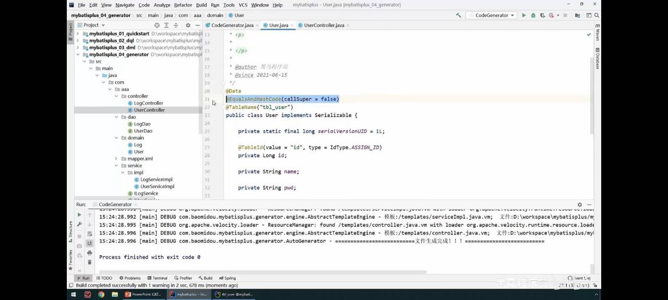Expand mybatisplus_01_quickstart module
The height and width of the screenshot is (300, 668).
click(x=78, y=33)
